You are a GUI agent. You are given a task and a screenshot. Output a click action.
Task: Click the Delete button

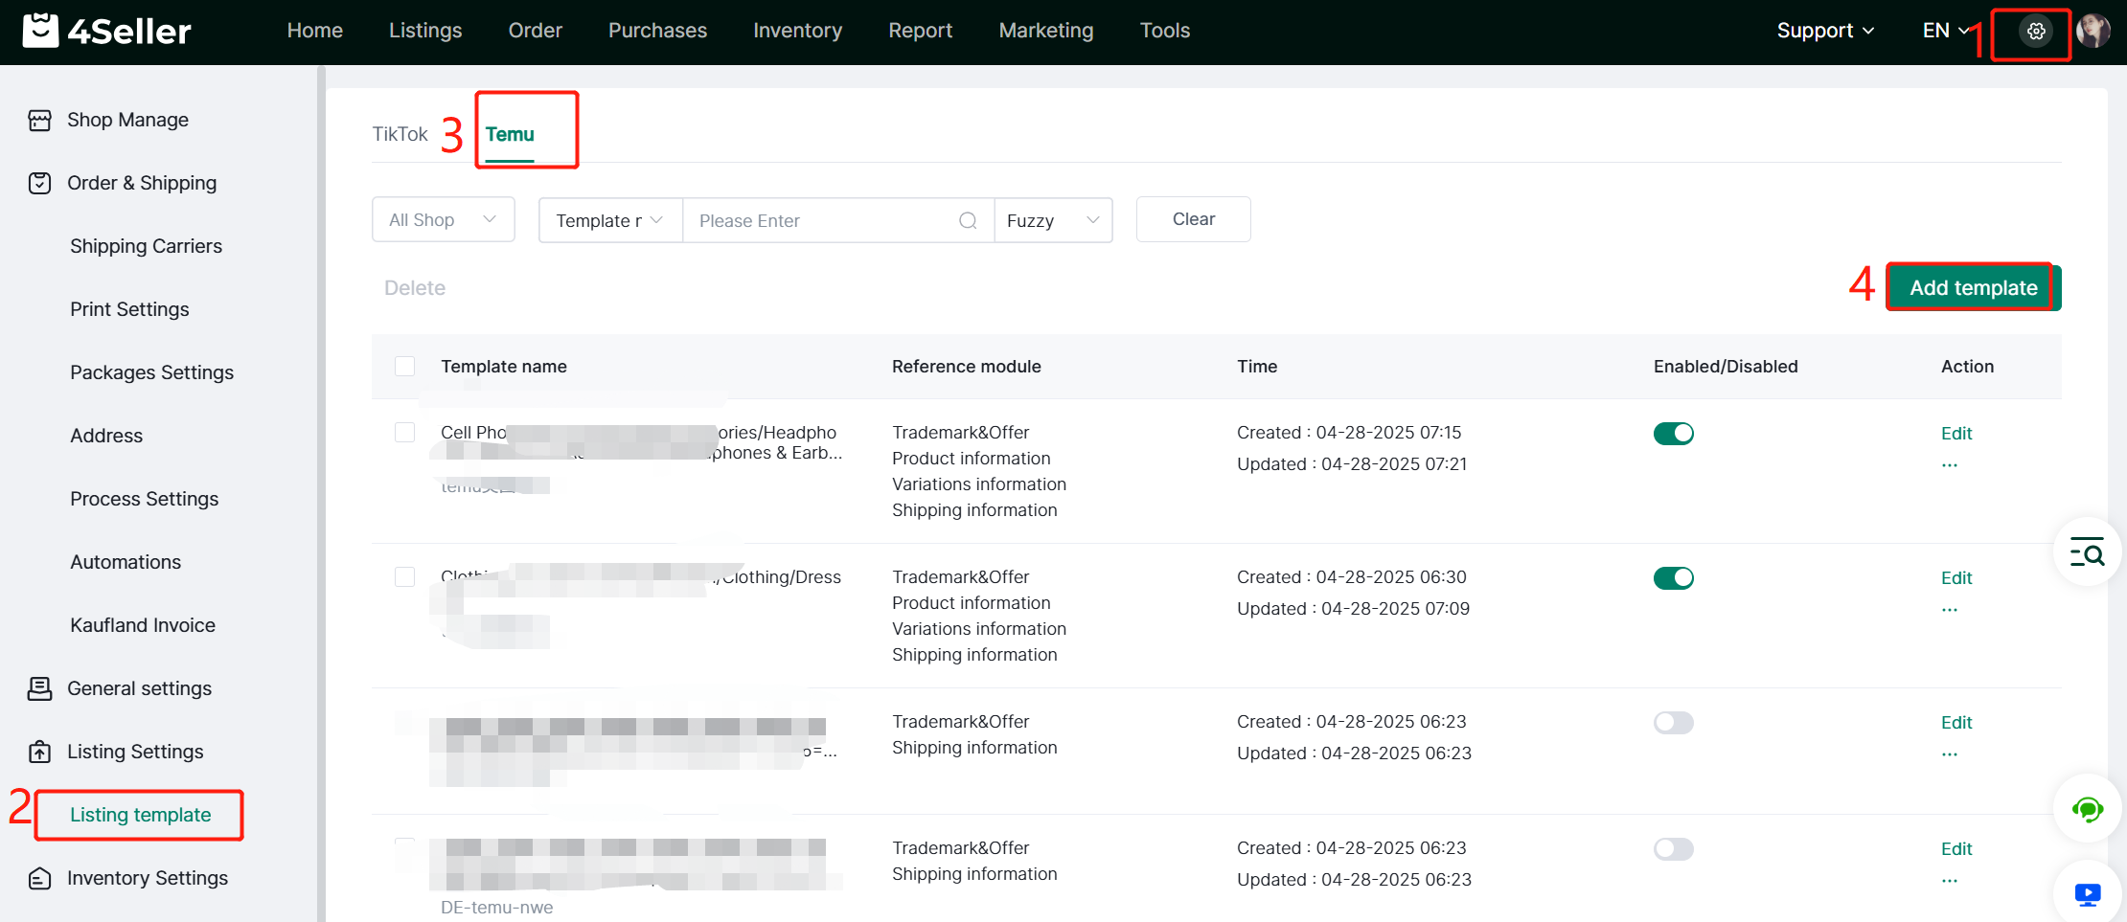(x=415, y=288)
